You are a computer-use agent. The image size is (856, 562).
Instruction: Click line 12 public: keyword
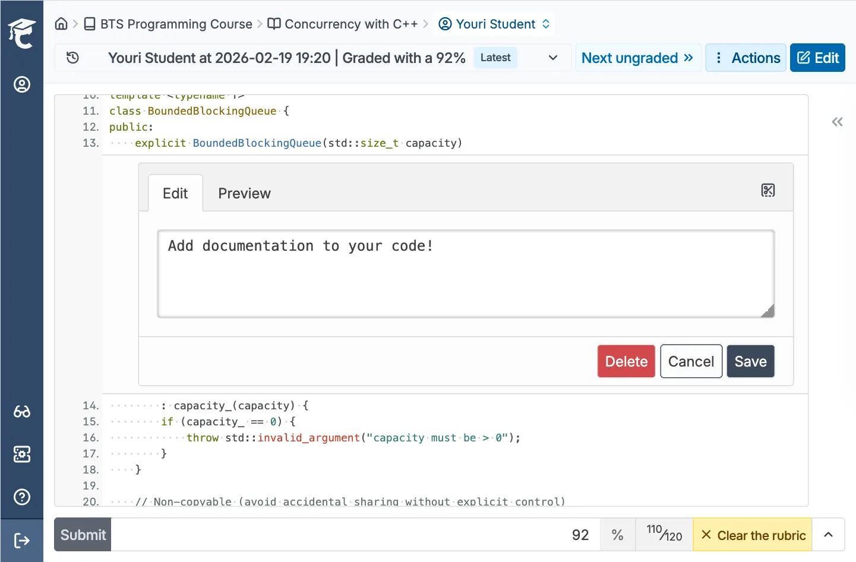[131, 127]
